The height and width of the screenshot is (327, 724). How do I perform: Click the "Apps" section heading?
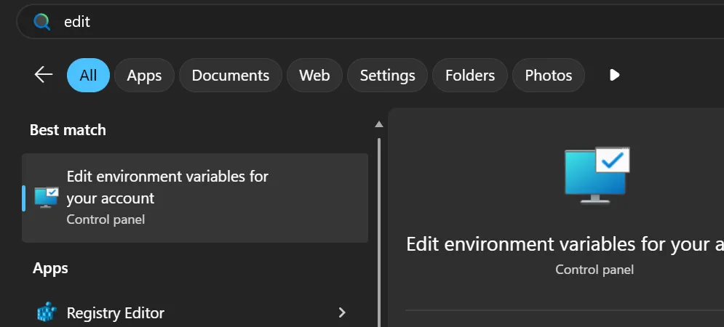coord(50,268)
